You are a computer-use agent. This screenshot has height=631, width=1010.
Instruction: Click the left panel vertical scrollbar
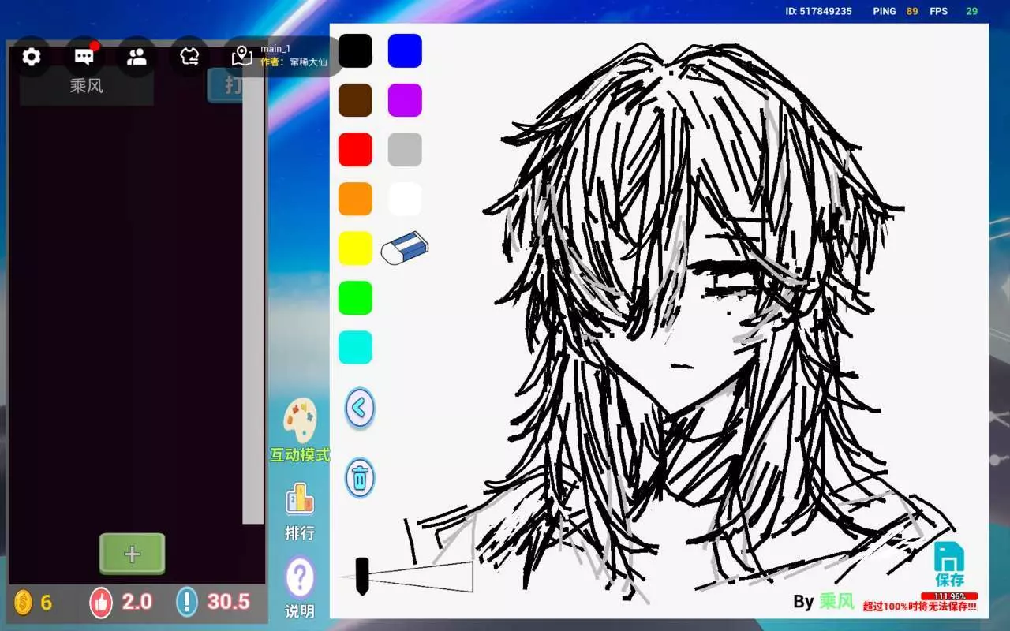(x=252, y=300)
